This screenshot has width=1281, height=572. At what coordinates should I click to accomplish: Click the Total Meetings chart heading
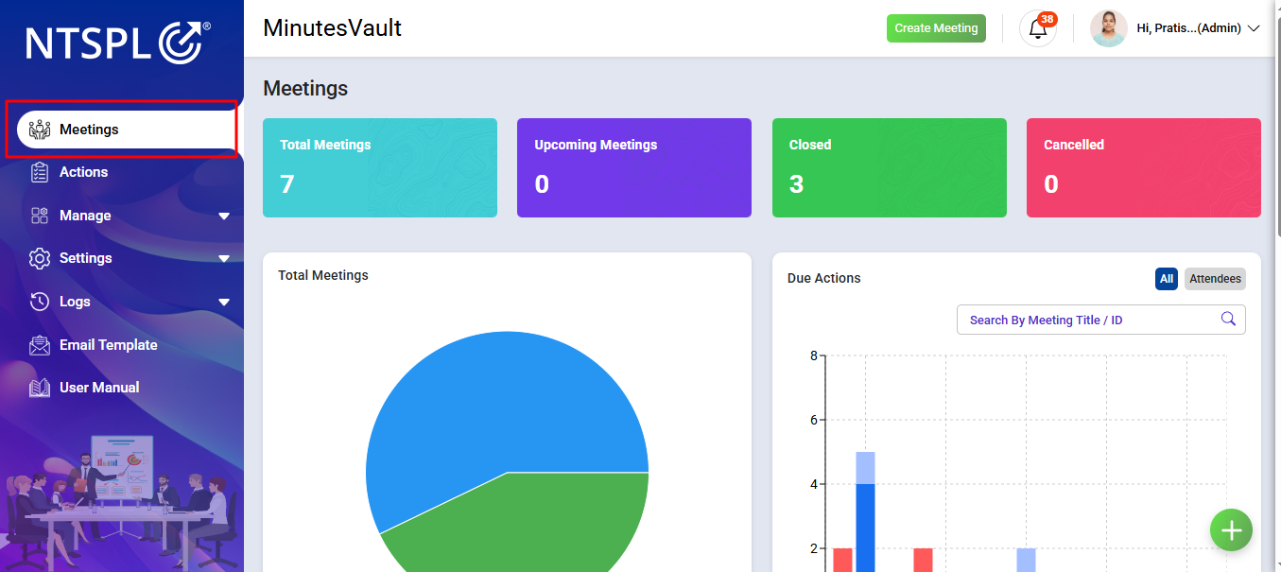[x=323, y=275]
